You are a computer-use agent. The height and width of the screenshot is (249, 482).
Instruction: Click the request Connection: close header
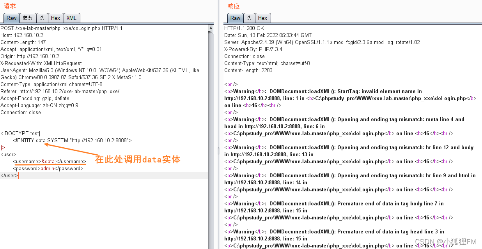pos(21,113)
